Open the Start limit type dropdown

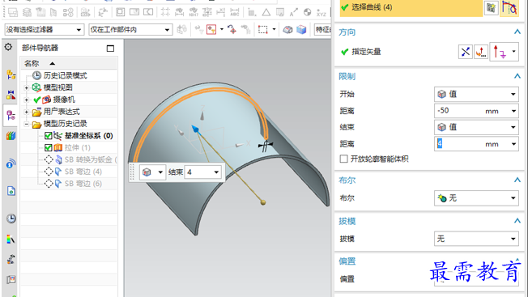476,94
